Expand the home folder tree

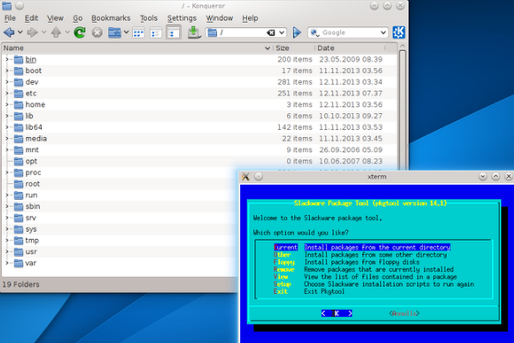(x=7, y=105)
